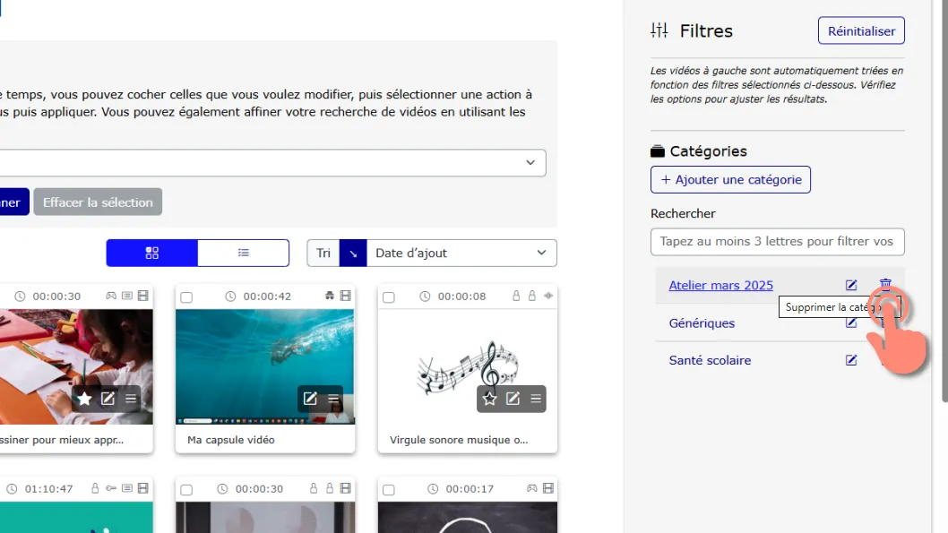This screenshot has width=948, height=533.
Task: Click the page vertical scrollbar
Action: point(944,200)
